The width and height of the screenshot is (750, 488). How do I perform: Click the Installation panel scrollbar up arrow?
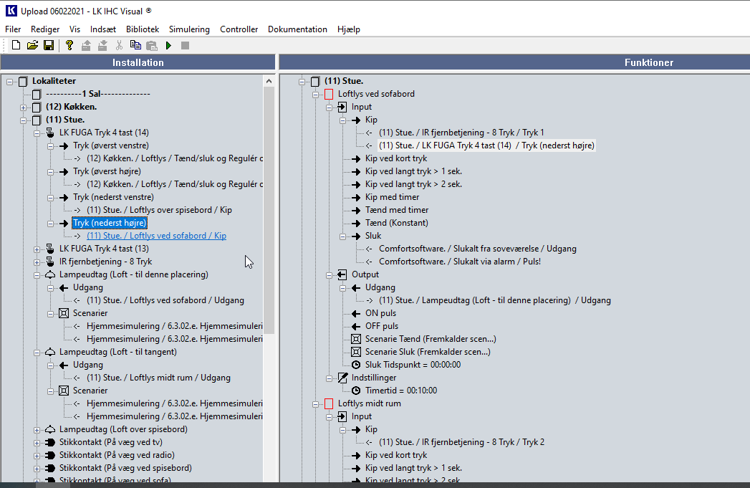tap(269, 80)
